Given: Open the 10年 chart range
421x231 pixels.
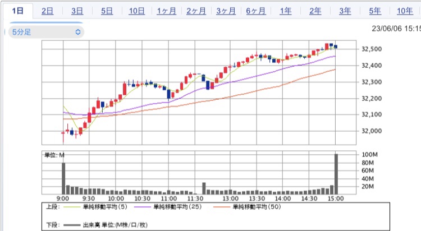Looking at the screenshot, I should click(405, 11).
